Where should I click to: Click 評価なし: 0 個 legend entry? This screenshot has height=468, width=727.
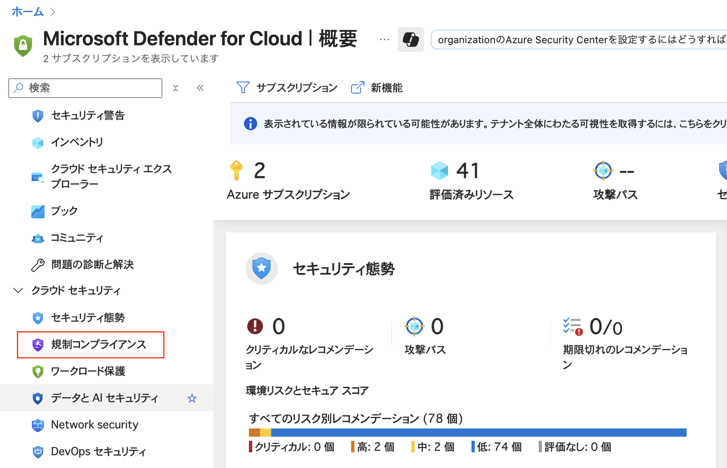(575, 447)
